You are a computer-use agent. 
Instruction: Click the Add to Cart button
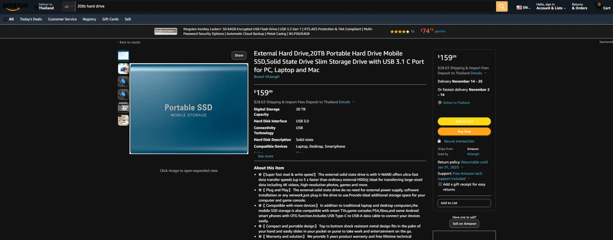click(464, 121)
